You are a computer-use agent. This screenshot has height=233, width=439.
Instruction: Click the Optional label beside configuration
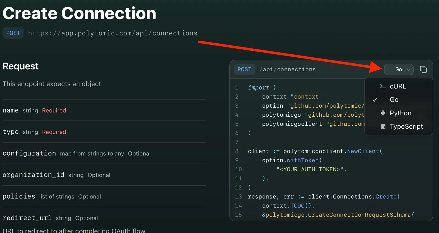pos(139,153)
